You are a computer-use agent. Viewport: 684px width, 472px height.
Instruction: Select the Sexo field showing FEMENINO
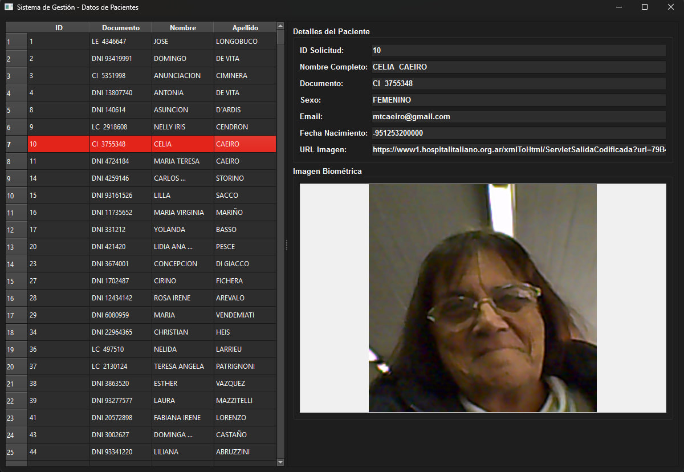[519, 100]
